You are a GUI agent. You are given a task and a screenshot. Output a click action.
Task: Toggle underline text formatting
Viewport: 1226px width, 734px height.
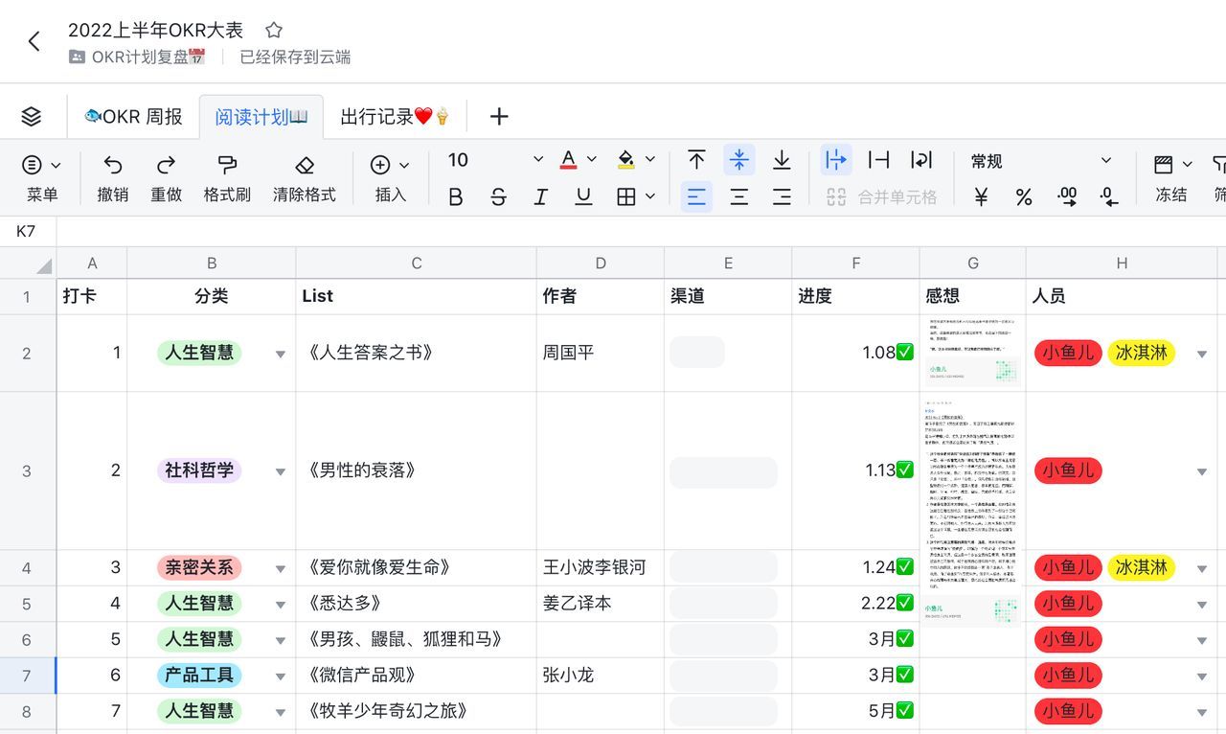pos(583,197)
